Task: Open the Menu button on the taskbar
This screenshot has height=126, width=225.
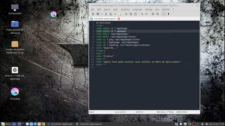Action: pyautogui.click(x=6, y=124)
